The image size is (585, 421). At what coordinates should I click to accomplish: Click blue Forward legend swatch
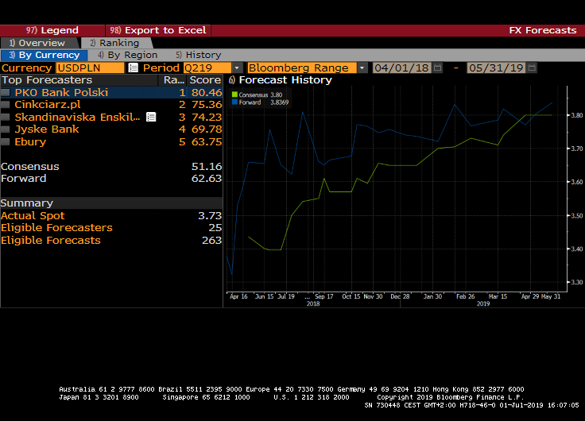234,102
